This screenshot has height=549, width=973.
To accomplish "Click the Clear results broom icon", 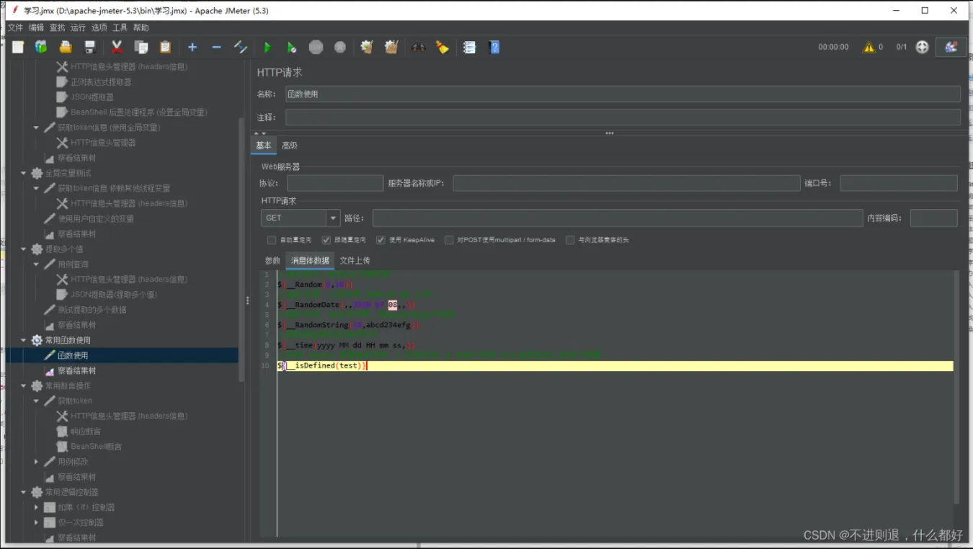I will 367,47.
